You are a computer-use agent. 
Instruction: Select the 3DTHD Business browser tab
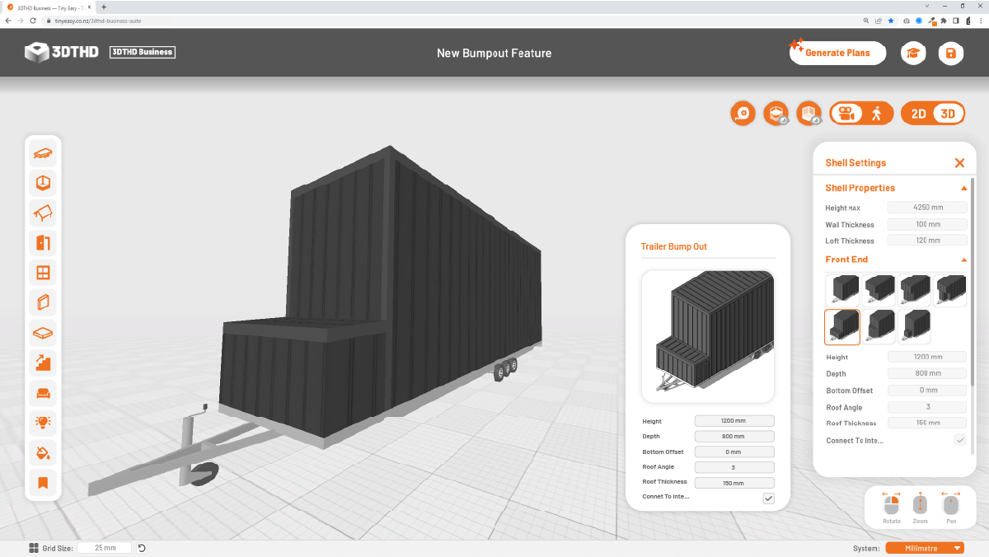(x=49, y=7)
